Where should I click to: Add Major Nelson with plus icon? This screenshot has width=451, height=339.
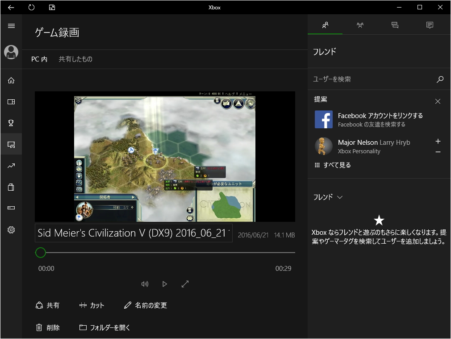coord(438,141)
